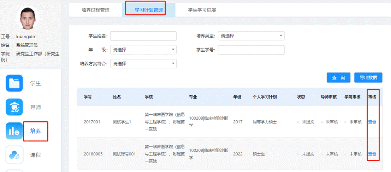Click the folder icon for 学生
This screenshot has width=391, height=172.
(x=14, y=83)
